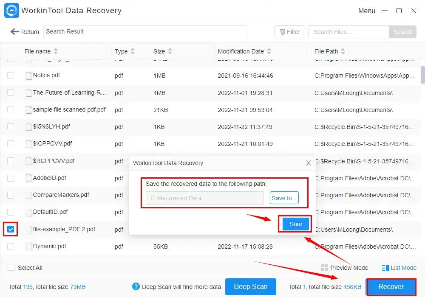Screen dimensions: 425x297
Task: Click the E:\Recovered Data path field
Action: coord(204,198)
